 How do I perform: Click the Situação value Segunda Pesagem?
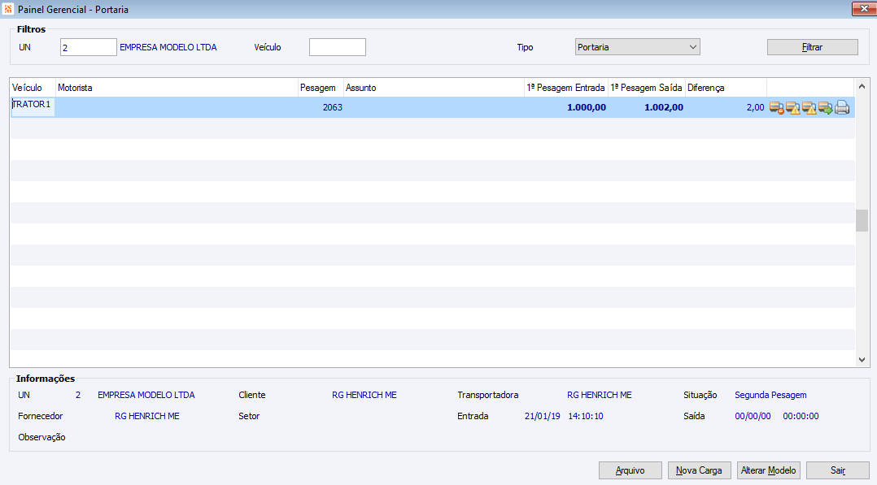click(x=770, y=395)
